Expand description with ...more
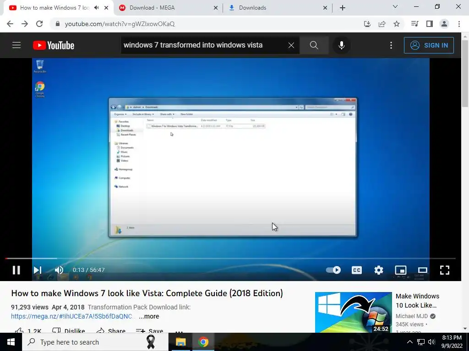This screenshot has height=351, width=469. (149, 316)
